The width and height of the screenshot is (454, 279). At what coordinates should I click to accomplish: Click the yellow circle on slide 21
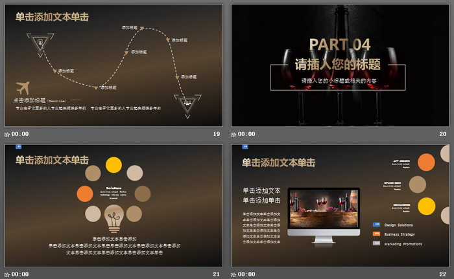pyautogui.click(x=113, y=165)
